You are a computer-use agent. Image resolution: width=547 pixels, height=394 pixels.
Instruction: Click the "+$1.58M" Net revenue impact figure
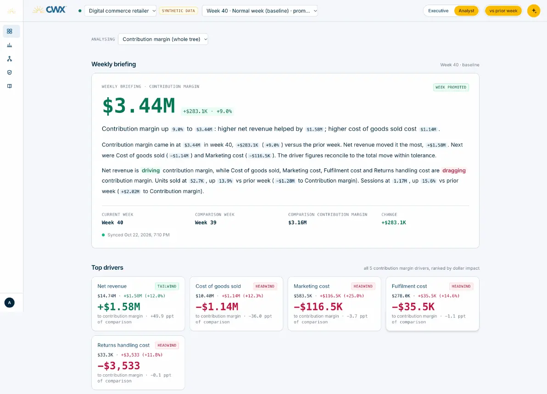118,306
